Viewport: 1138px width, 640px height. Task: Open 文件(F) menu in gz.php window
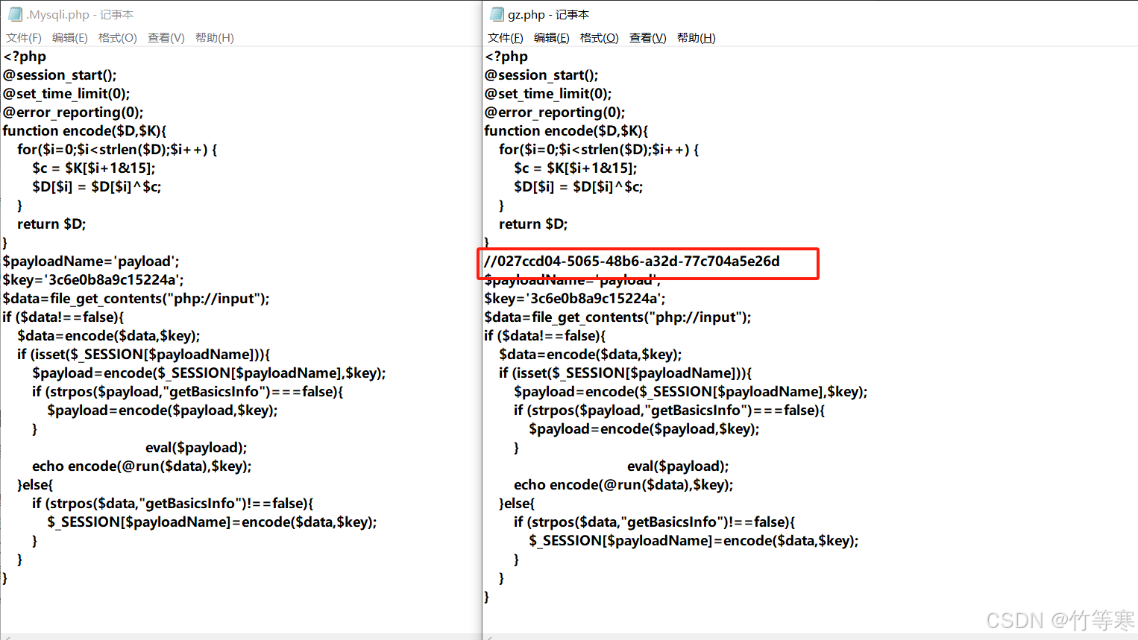[x=506, y=38]
